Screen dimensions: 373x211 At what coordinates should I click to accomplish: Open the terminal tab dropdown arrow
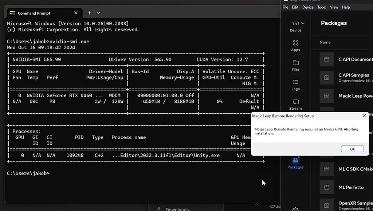point(98,13)
